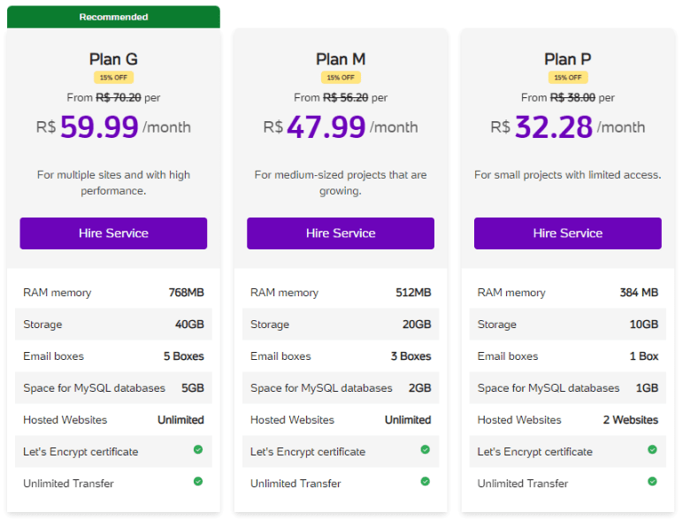Hire Service for Plan G
The width and height of the screenshot is (683, 520).
113,233
